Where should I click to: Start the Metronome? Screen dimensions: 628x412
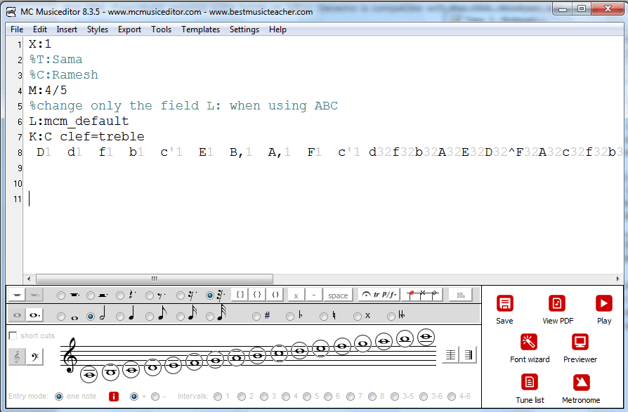coord(580,383)
